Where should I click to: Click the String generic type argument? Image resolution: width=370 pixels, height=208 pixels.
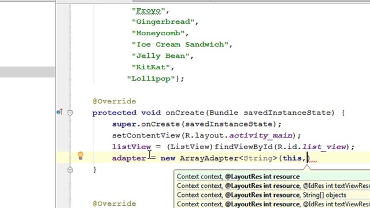(258, 158)
